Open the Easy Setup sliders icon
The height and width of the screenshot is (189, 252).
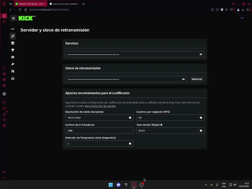248,10
